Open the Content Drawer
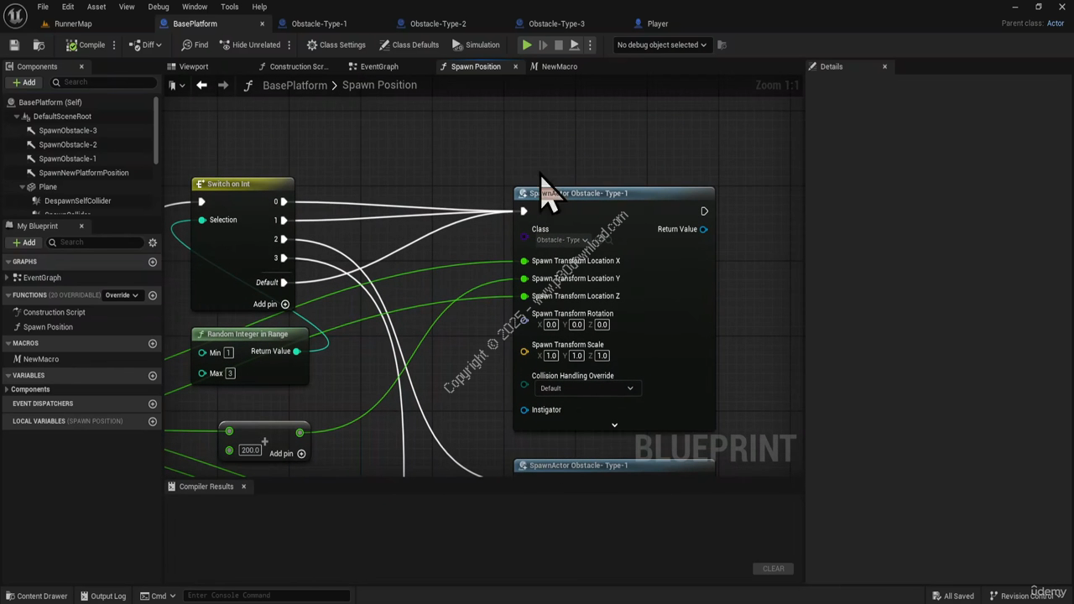Viewport: 1074px width, 604px height. click(x=36, y=596)
